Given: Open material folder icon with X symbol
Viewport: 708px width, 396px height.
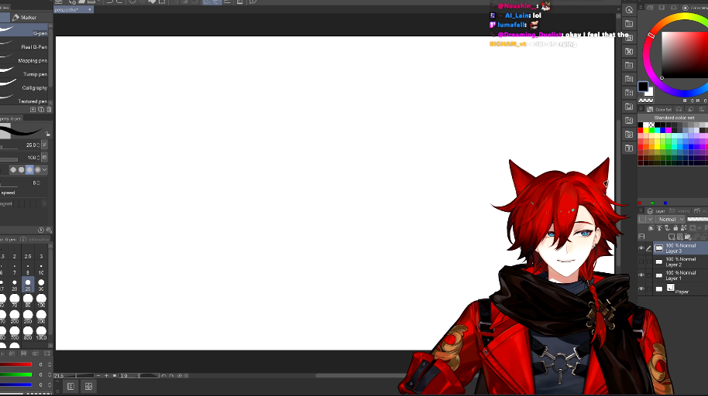Looking at the screenshot, I should 629,51.
